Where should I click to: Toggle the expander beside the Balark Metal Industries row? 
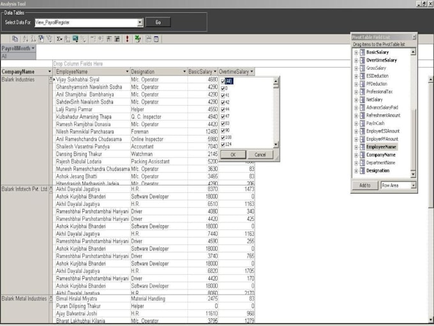tap(50, 299)
